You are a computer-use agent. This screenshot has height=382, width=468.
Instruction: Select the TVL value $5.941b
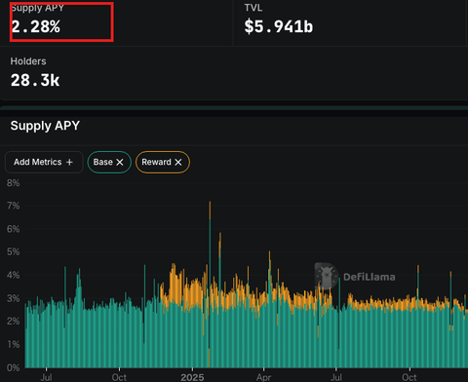point(279,26)
